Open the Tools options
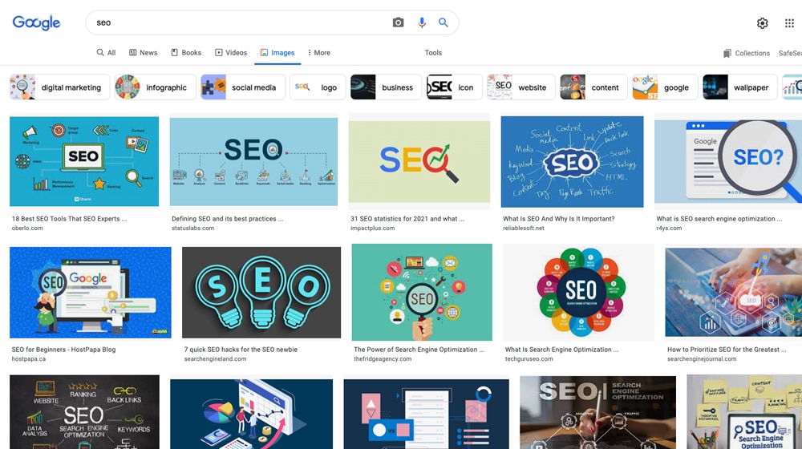Image resolution: width=802 pixels, height=449 pixels. point(433,53)
